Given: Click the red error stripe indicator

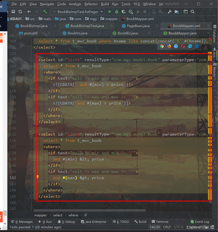Looking at the screenshot, I should click(210, 39).
